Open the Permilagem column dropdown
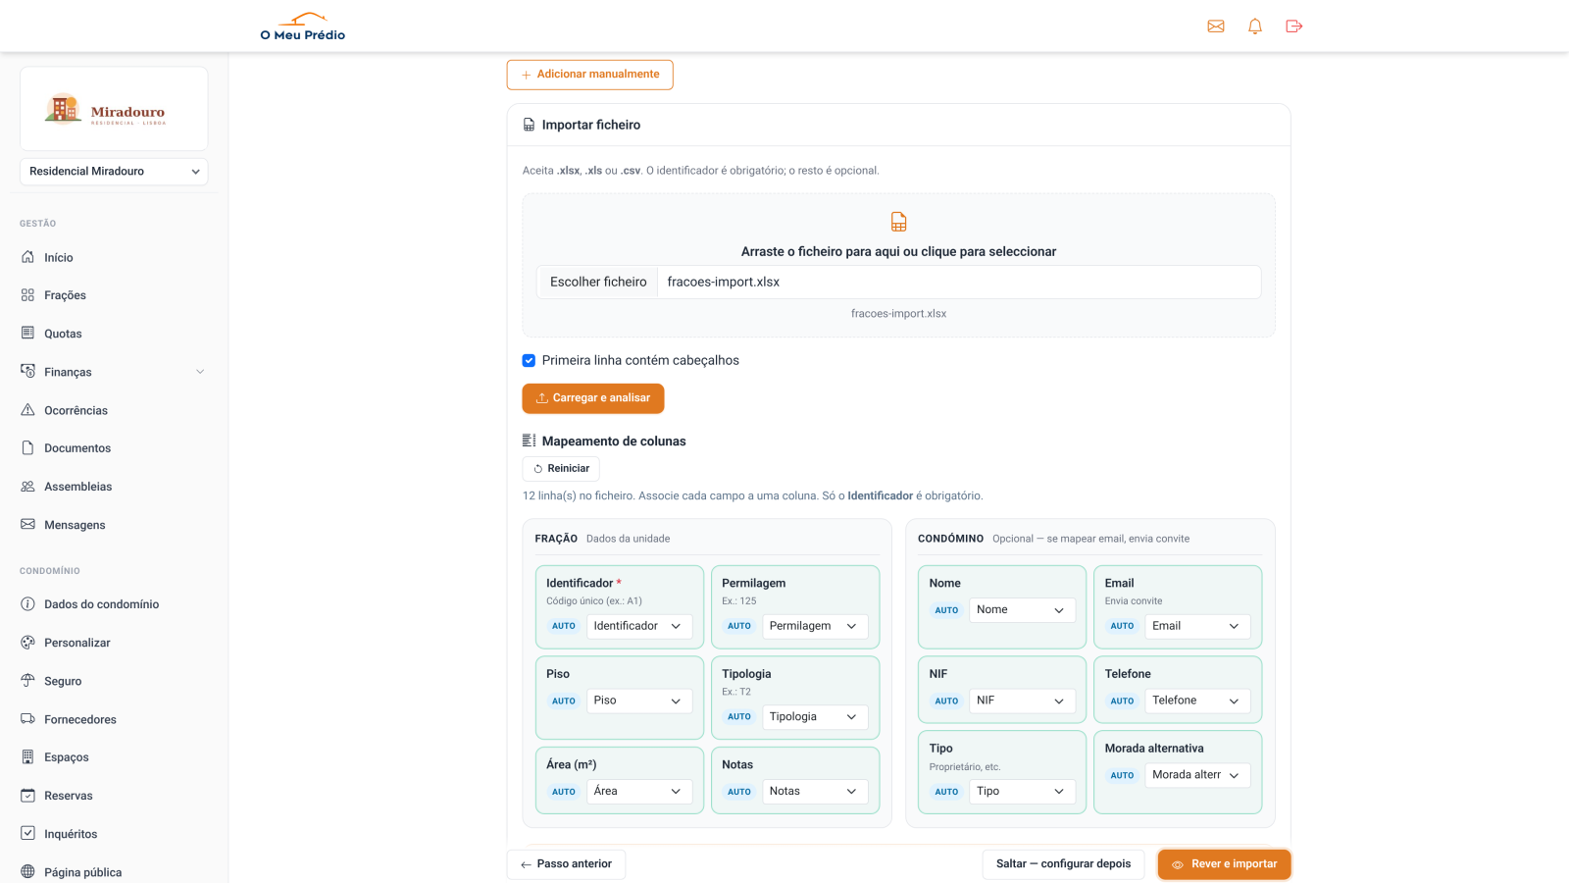Image resolution: width=1569 pixels, height=883 pixels. pos(815,626)
